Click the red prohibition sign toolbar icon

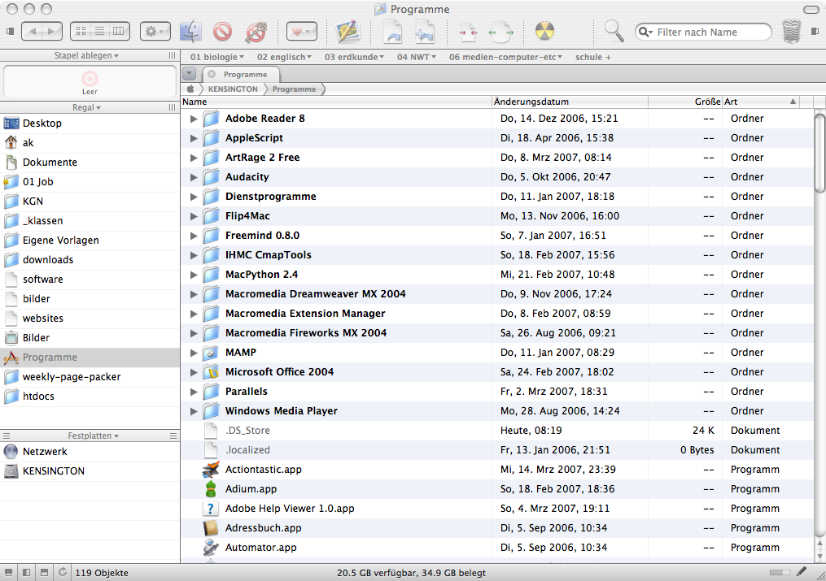[223, 32]
